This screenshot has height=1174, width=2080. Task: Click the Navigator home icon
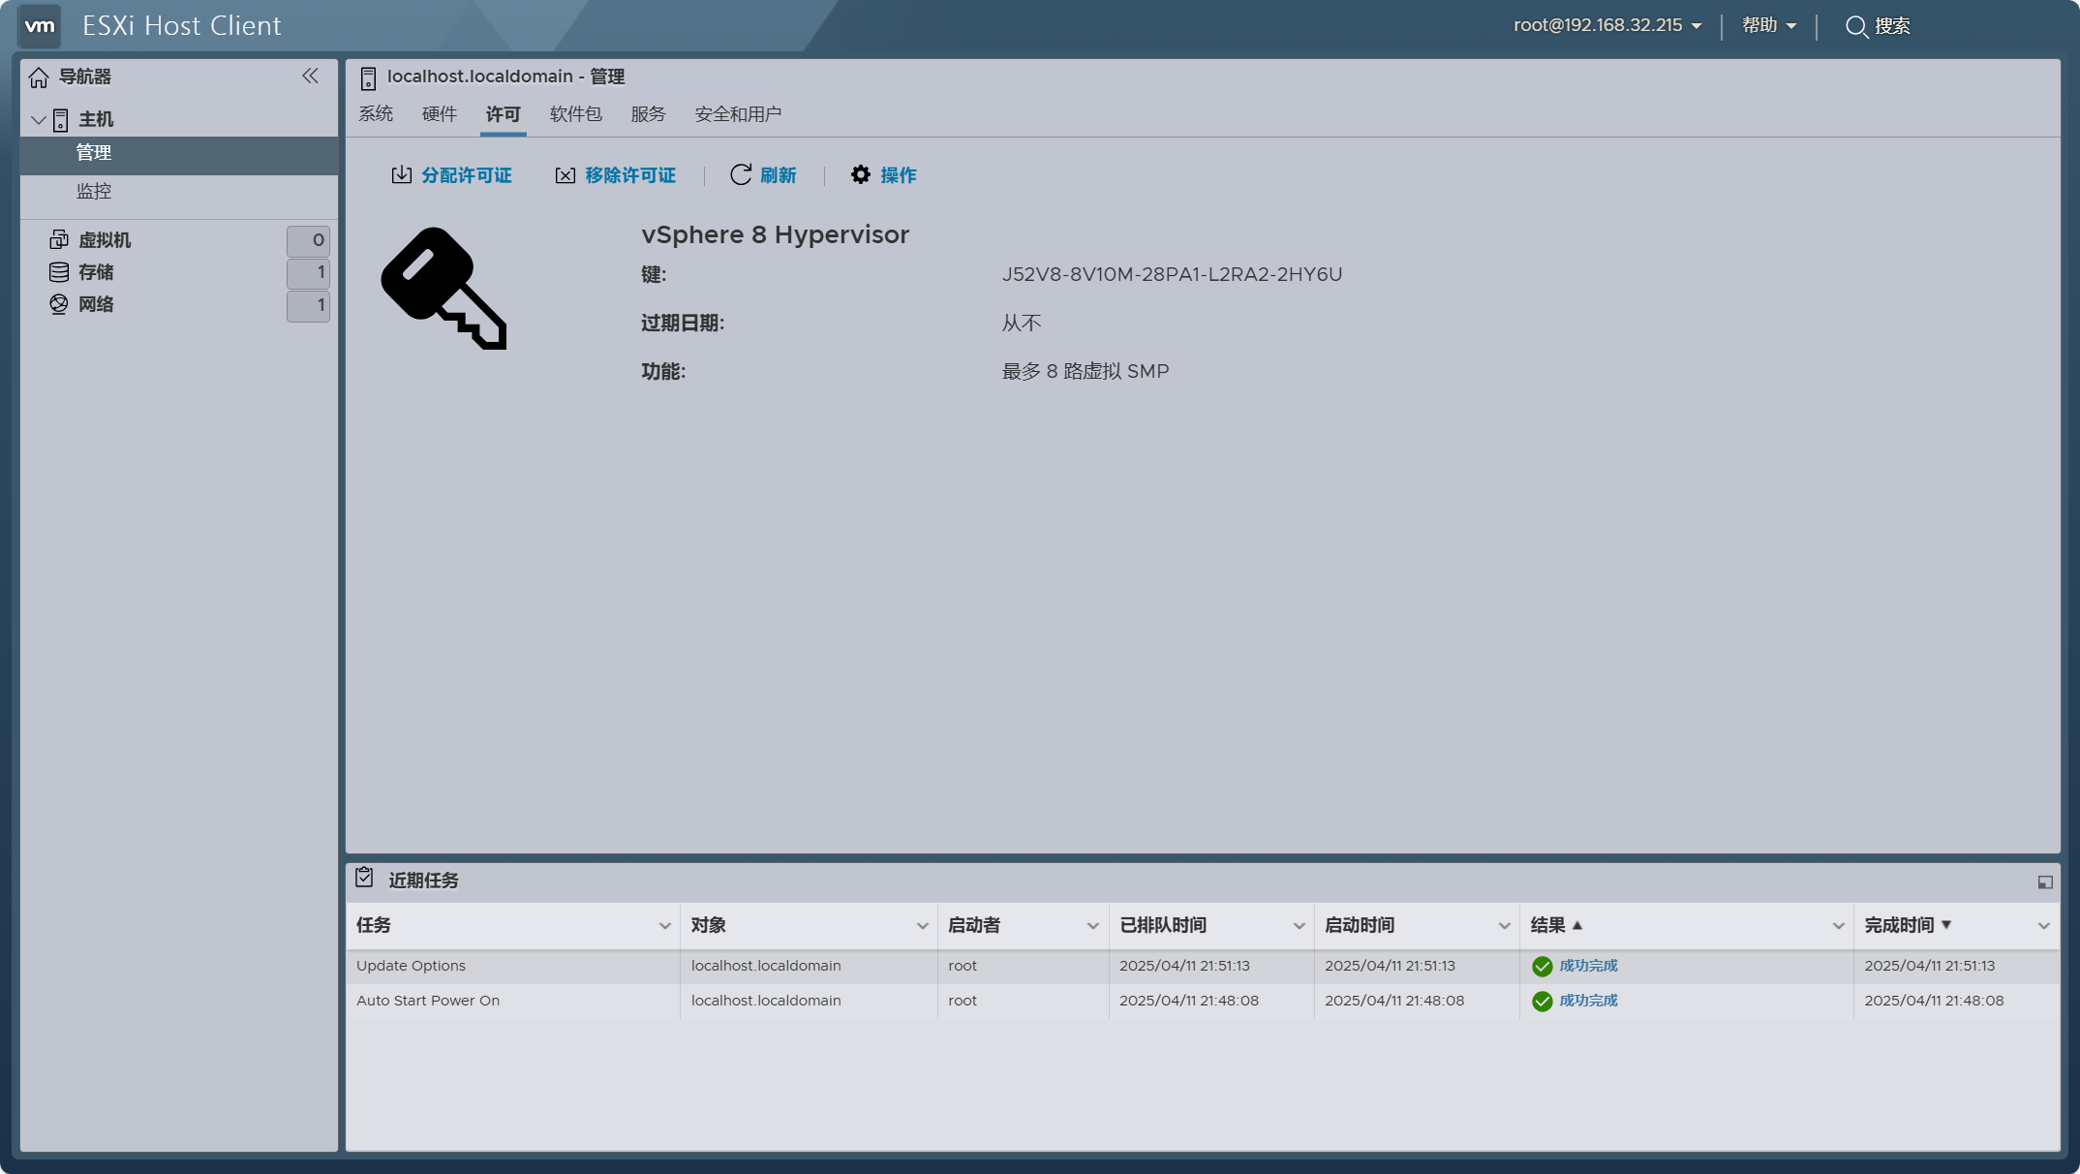39,77
